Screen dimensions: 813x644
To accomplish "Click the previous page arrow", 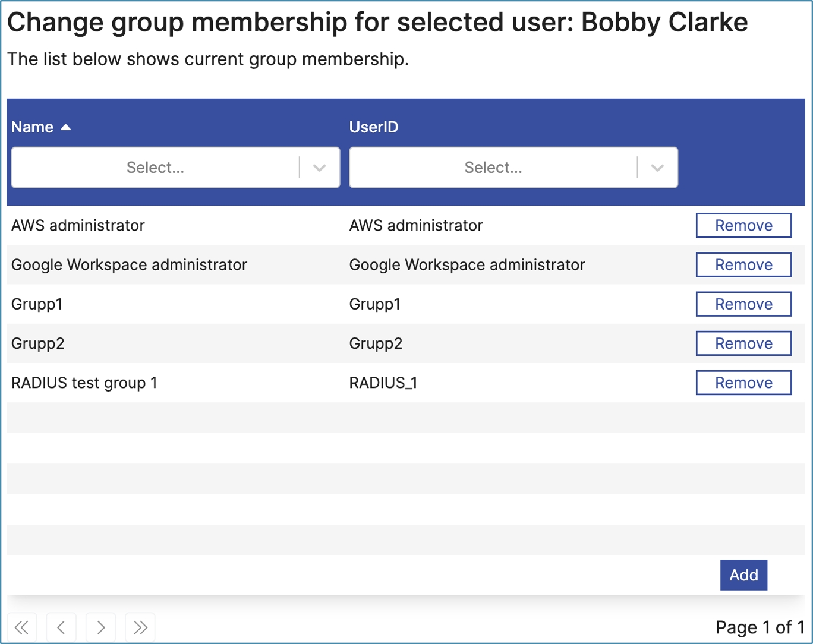I will click(x=61, y=627).
